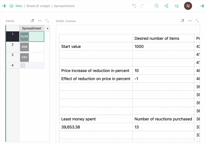Click the undo arrow icon
206x144 pixels.
click(134, 6)
